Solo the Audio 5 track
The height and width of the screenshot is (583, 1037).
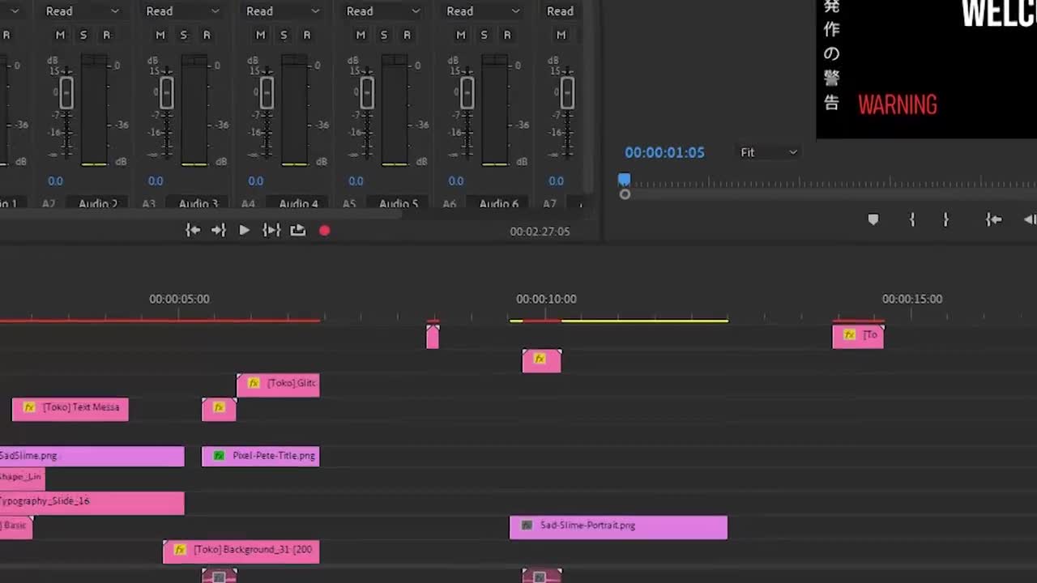[384, 35]
